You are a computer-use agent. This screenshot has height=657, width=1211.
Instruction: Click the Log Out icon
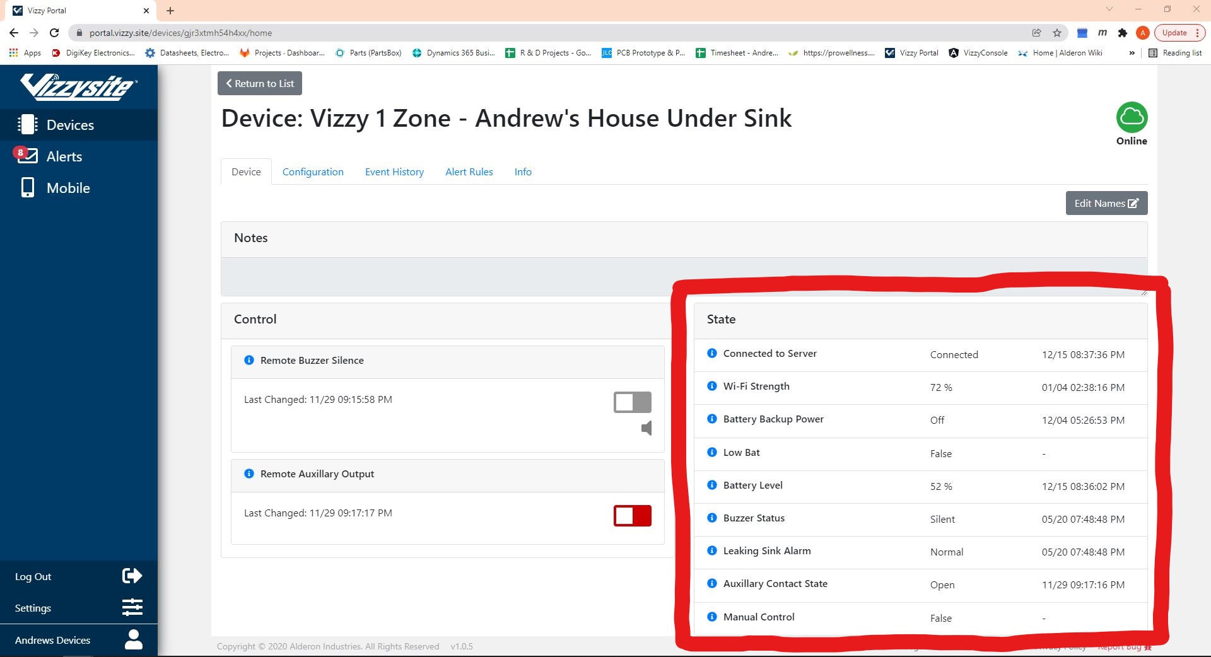(132, 576)
